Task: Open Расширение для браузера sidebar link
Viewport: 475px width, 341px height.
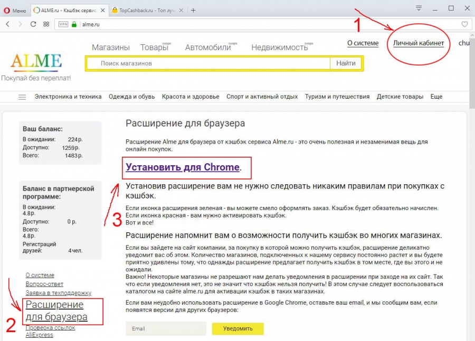Action: pos(56,311)
